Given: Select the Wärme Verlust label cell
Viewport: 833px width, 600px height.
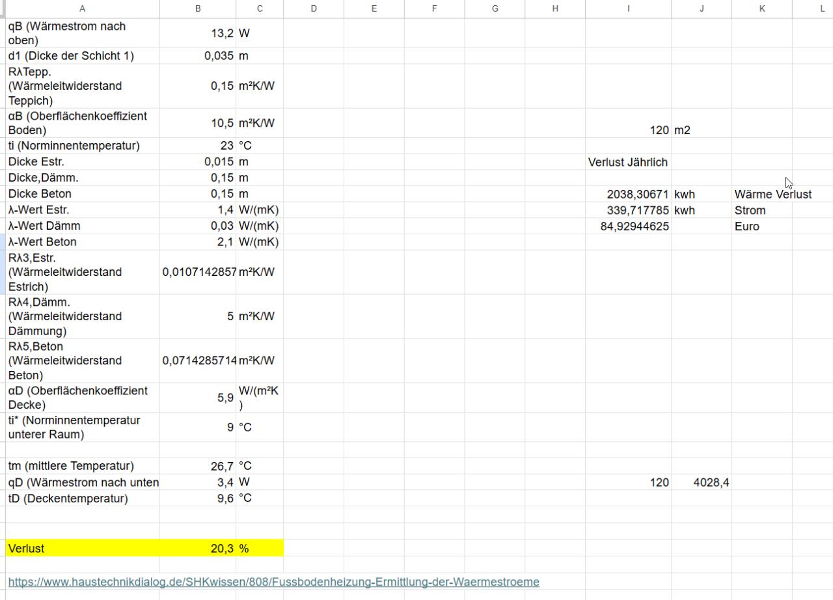Looking at the screenshot, I should [x=772, y=194].
